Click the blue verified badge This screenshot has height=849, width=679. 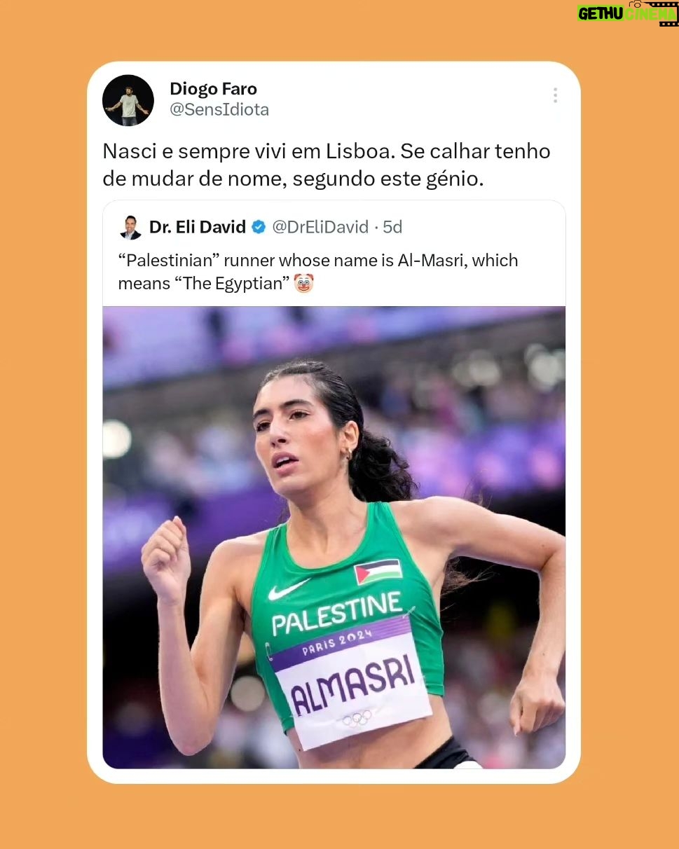[259, 227]
